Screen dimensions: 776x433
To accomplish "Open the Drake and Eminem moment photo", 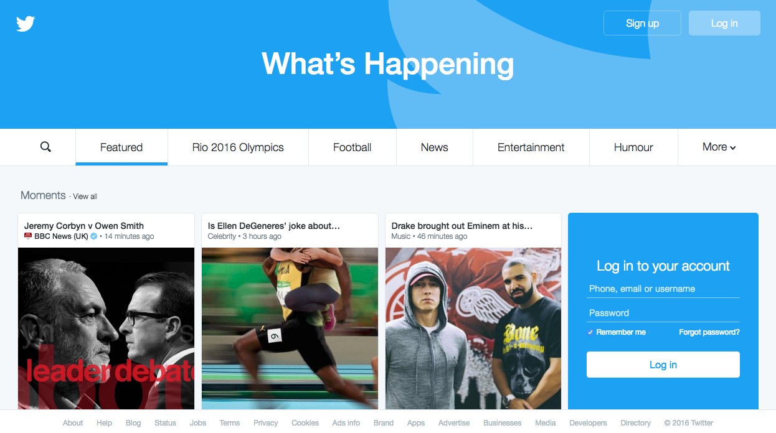I will 473,328.
